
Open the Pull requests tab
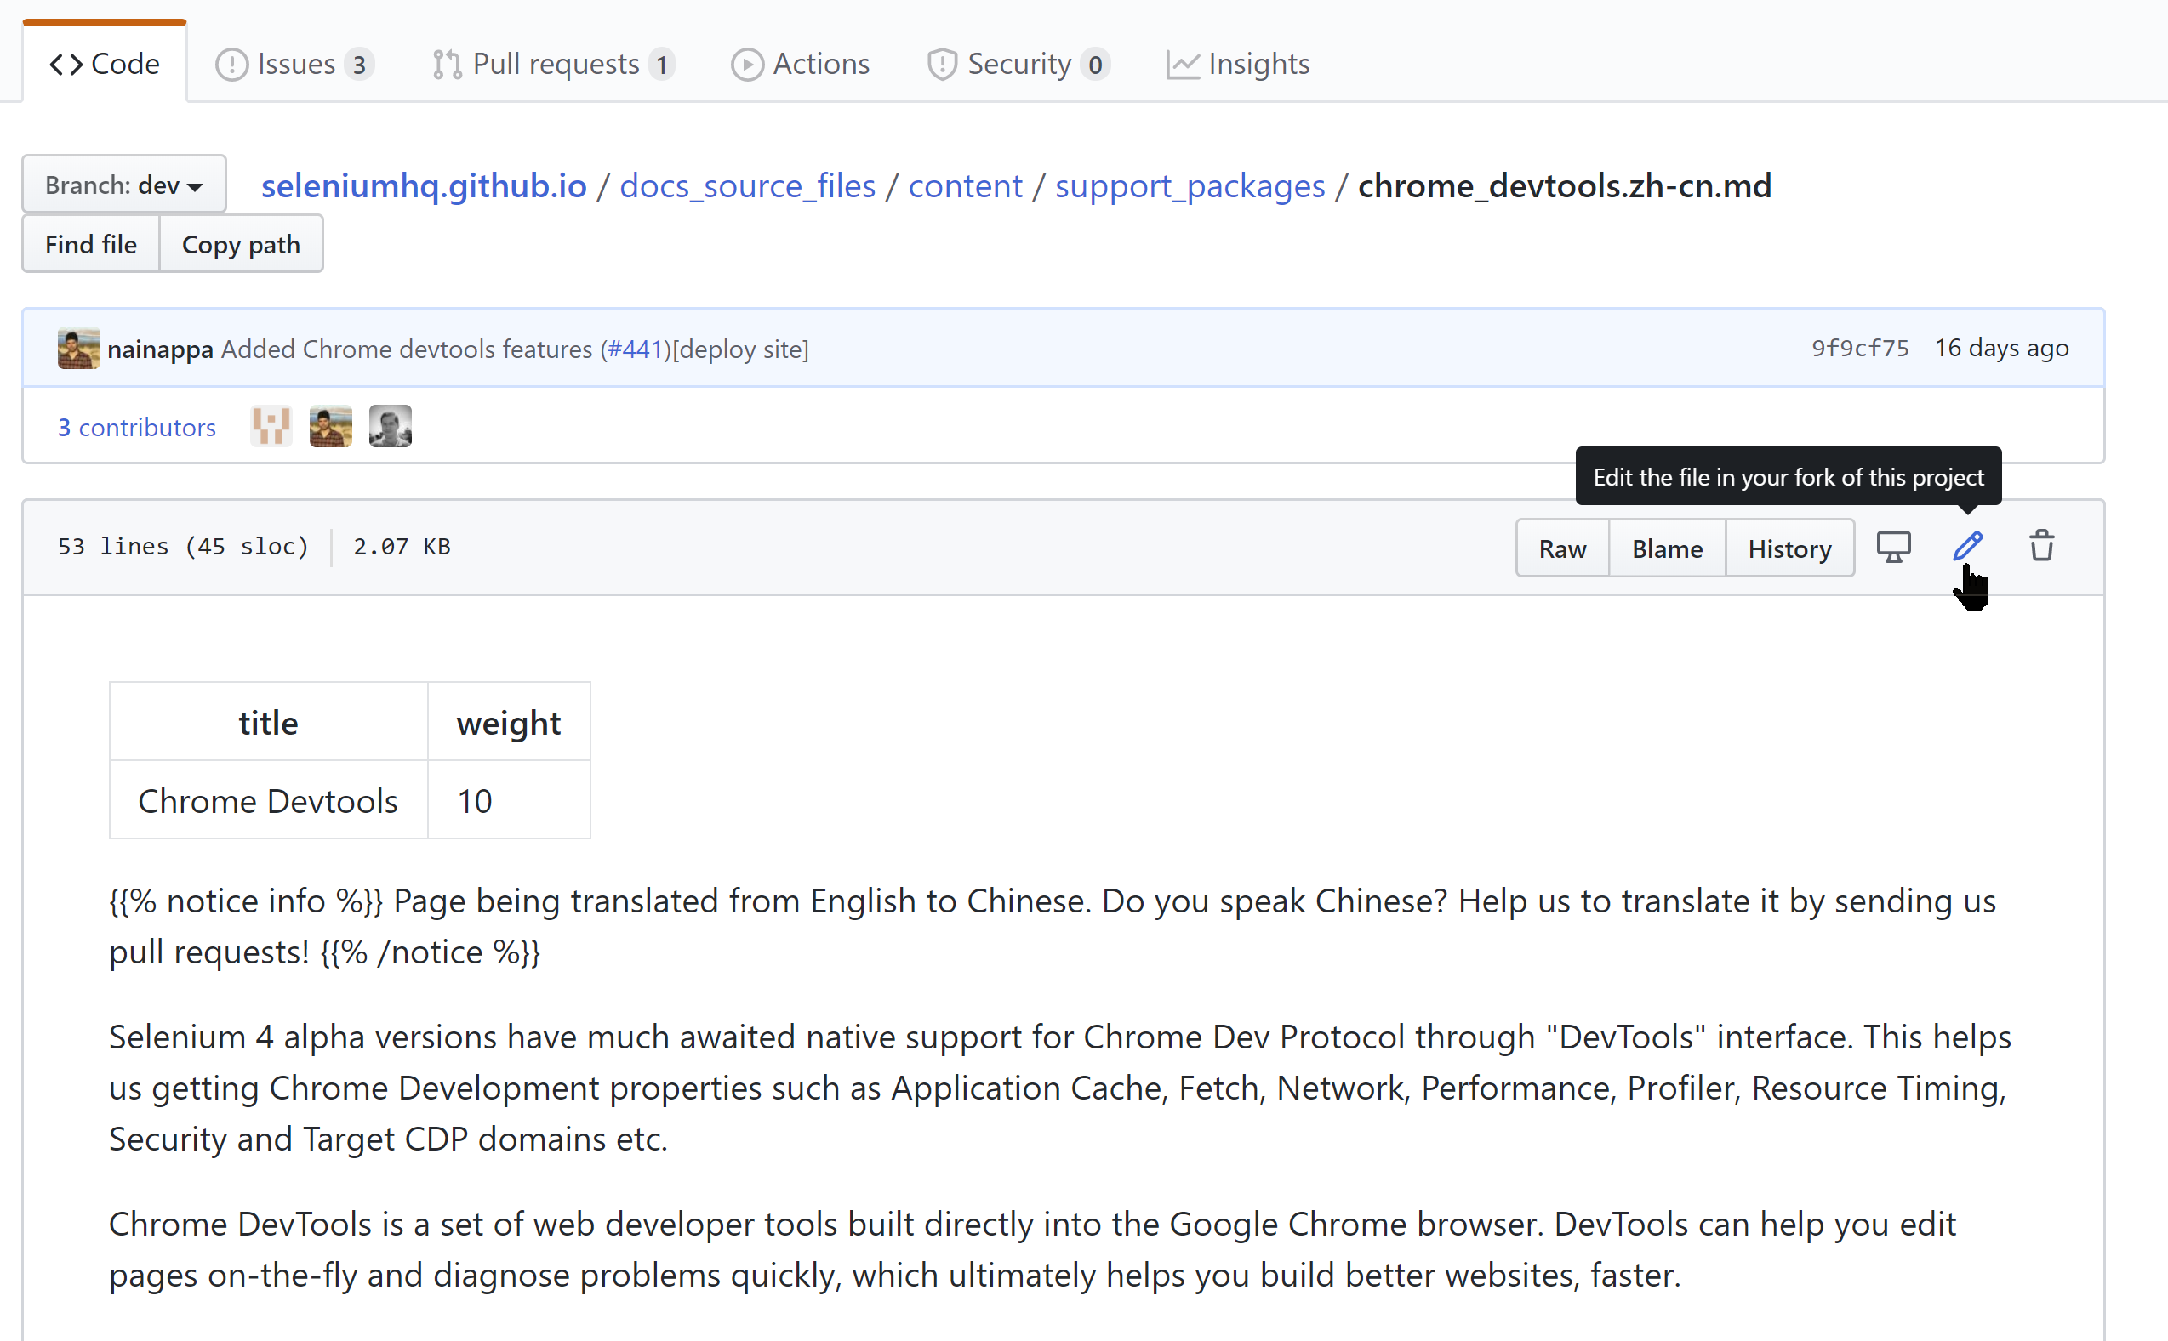(x=554, y=64)
